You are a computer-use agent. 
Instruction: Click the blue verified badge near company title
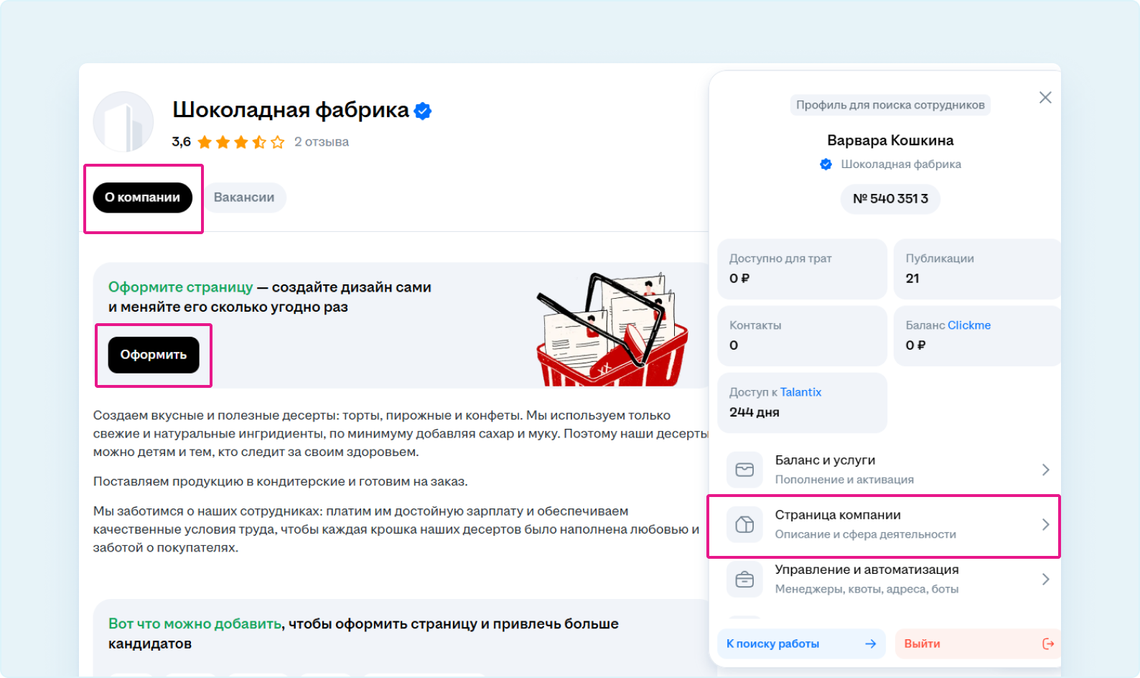(x=423, y=111)
